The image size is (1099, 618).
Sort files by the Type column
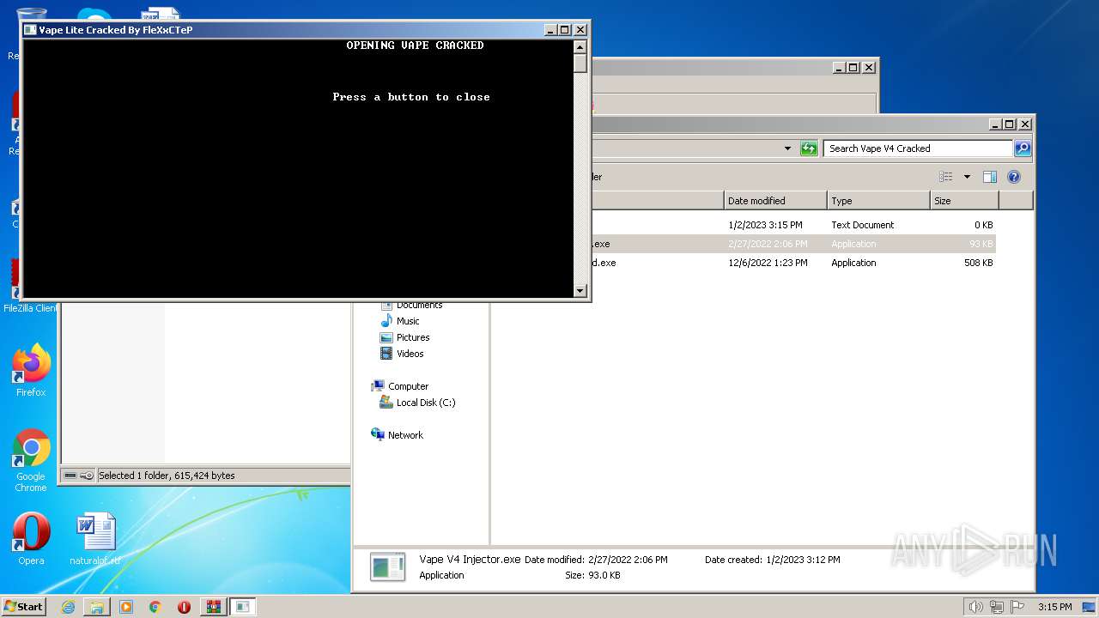878,201
